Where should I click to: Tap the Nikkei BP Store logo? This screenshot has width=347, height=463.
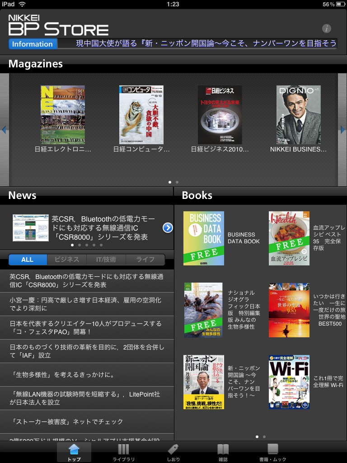coord(58,25)
